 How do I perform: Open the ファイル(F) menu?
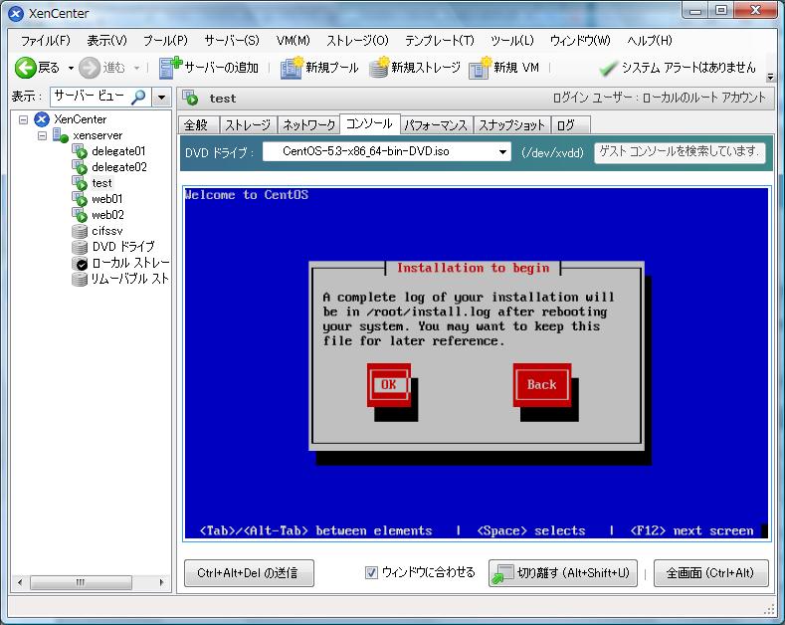[46, 41]
